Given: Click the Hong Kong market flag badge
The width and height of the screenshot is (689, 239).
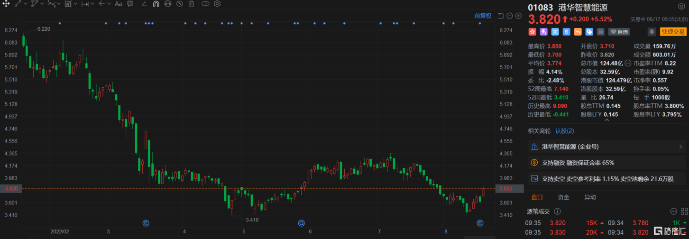Looking at the screenshot, I should point(533,32).
